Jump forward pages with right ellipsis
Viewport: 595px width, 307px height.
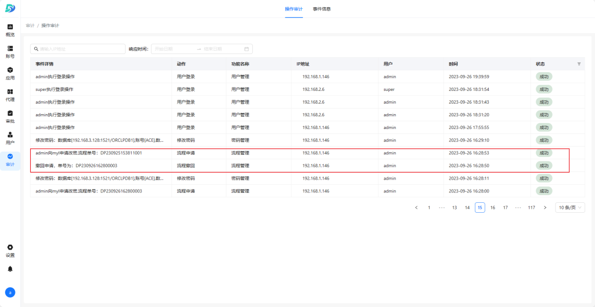pos(518,208)
